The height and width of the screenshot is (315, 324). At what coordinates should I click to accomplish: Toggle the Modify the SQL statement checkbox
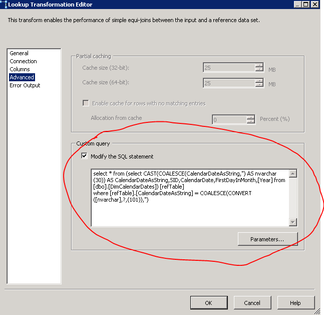pos(85,156)
